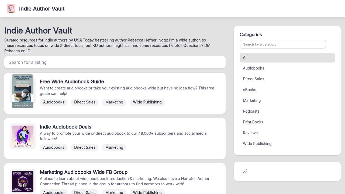Click Direct Sales tag on Indie Audiobook Deals
Image resolution: width=345 pixels, height=194 pixels.
click(x=85, y=147)
